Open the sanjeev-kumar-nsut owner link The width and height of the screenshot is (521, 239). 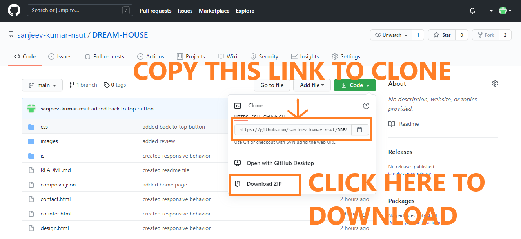tap(51, 35)
